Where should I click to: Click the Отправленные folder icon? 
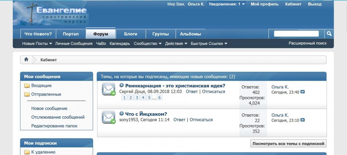[x=27, y=94]
